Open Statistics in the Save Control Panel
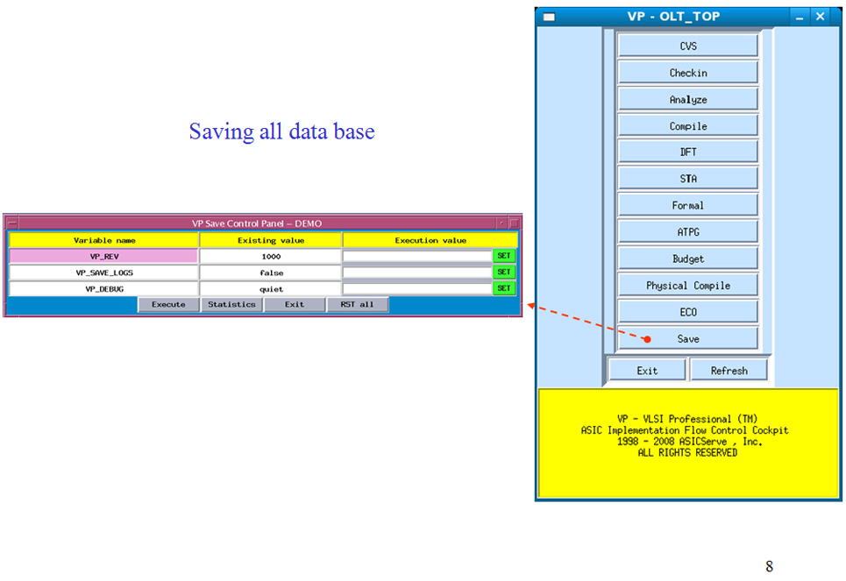The image size is (846, 581). pos(231,304)
